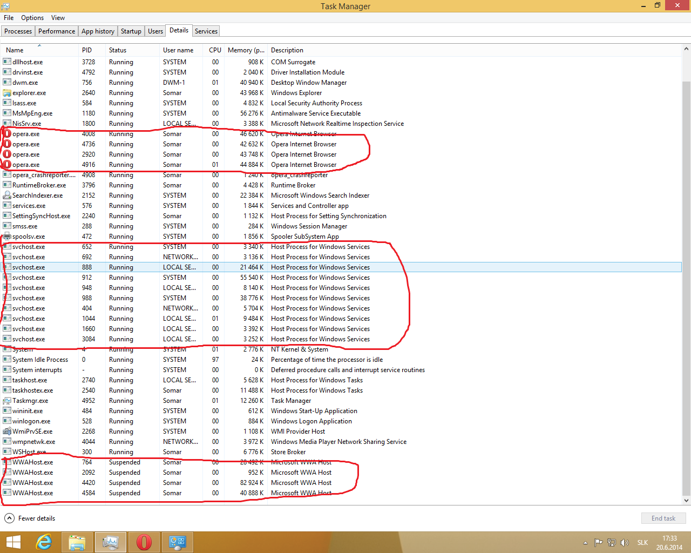Select the System Idle Process icon
Image resolution: width=691 pixels, height=553 pixels.
coord(7,360)
